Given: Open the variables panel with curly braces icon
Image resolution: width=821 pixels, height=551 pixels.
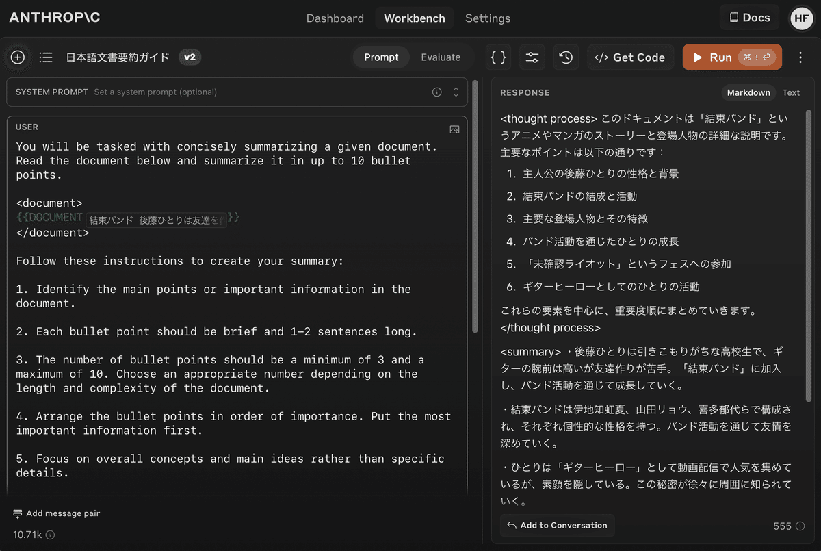Looking at the screenshot, I should coord(498,57).
